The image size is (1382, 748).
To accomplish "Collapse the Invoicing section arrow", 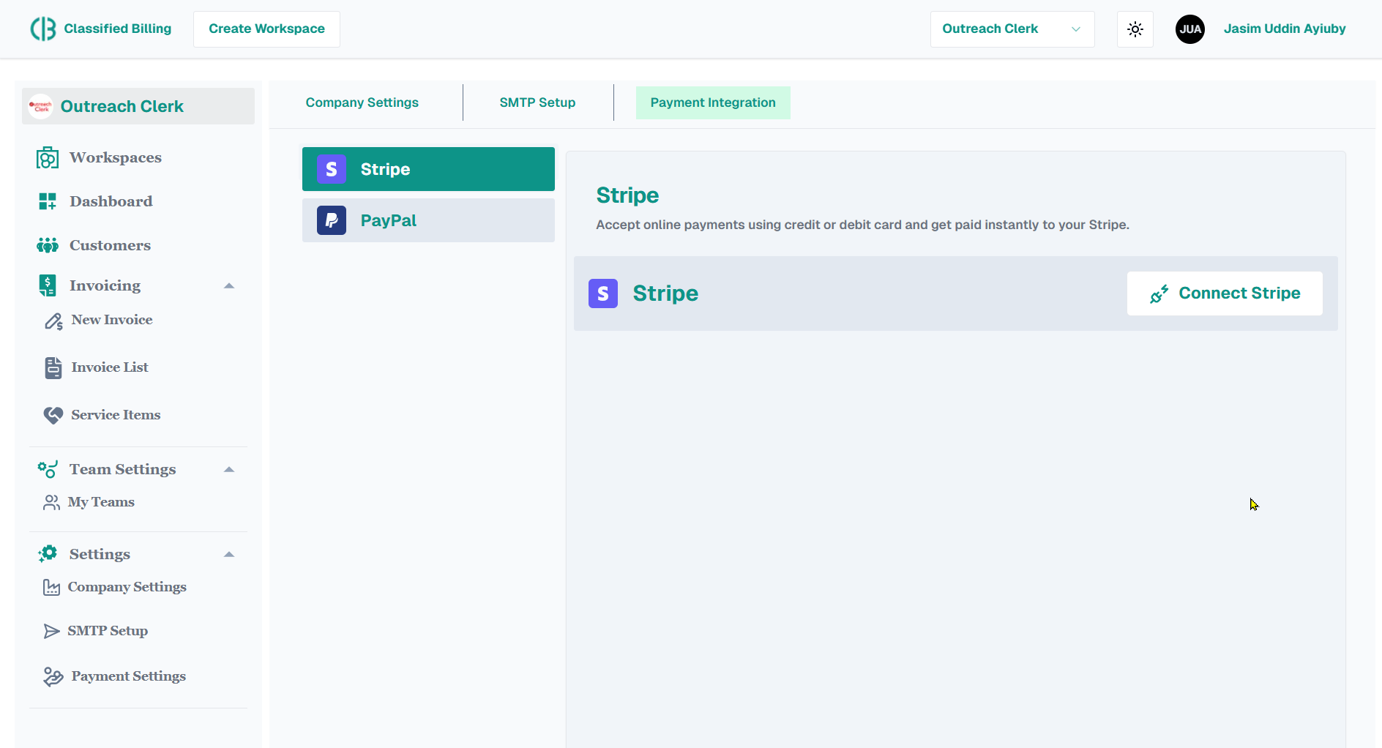I will (229, 285).
